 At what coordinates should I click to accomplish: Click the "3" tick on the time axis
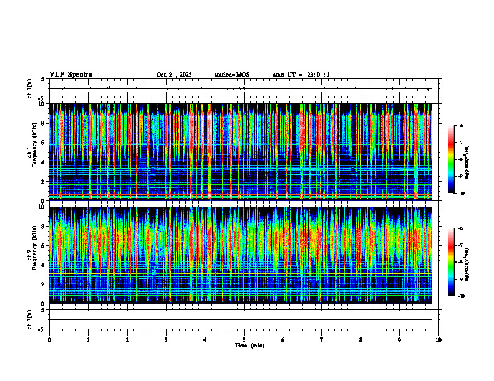tap(166, 340)
